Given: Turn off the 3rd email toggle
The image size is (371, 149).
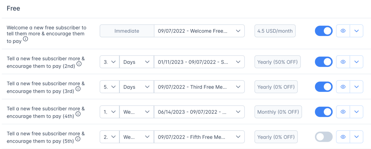Looking at the screenshot, I should [324, 87].
